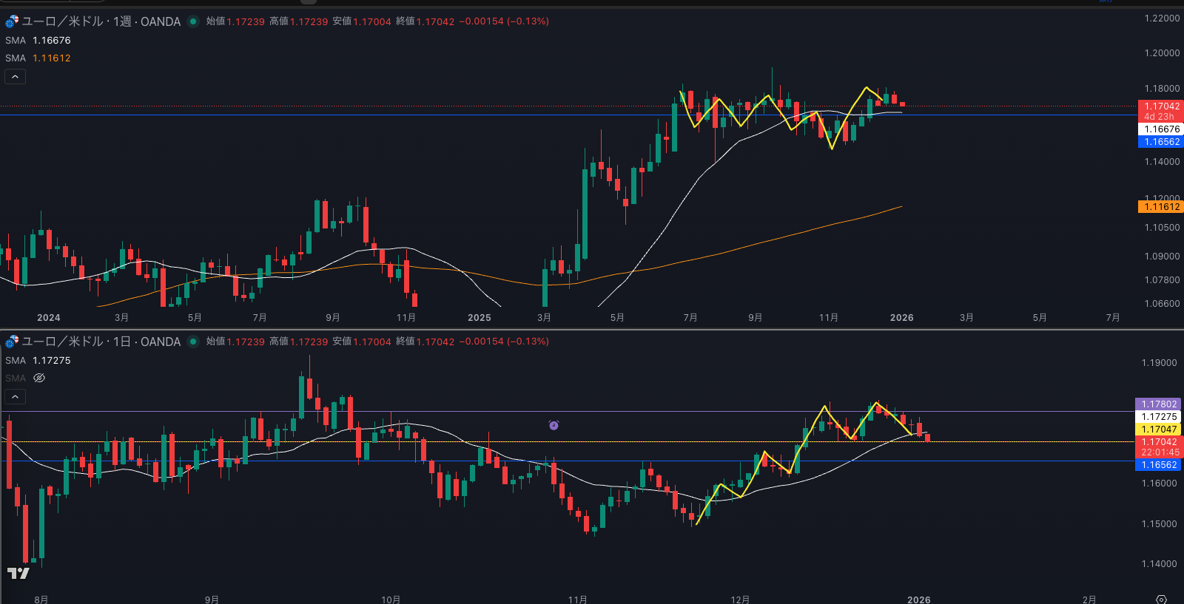Viewport: 1184px width, 604px height.
Task: Click the daily chart title ユーロ/米ドル 1日
Action: pos(101,342)
